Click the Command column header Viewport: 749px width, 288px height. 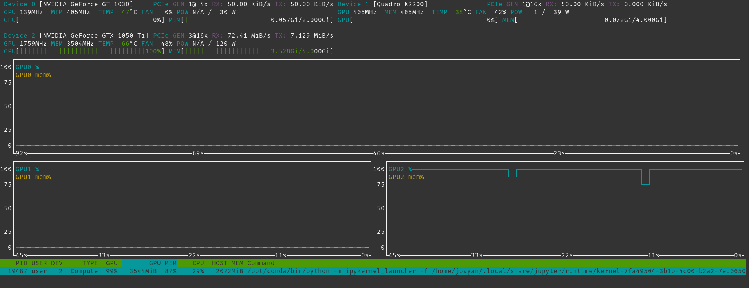(261, 263)
